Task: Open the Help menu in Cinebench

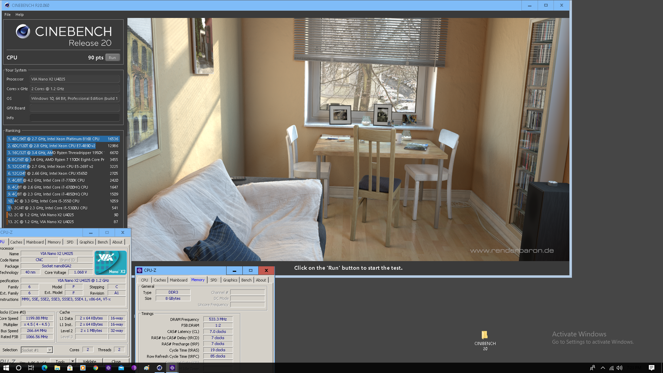Action: [x=20, y=15]
